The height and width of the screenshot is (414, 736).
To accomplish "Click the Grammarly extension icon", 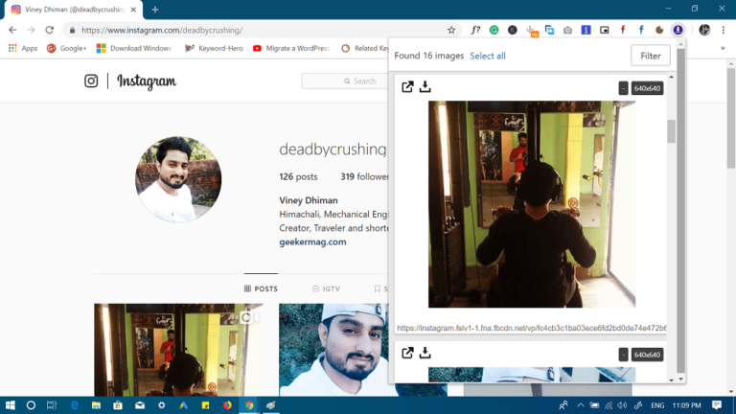I will pyautogui.click(x=494, y=30).
